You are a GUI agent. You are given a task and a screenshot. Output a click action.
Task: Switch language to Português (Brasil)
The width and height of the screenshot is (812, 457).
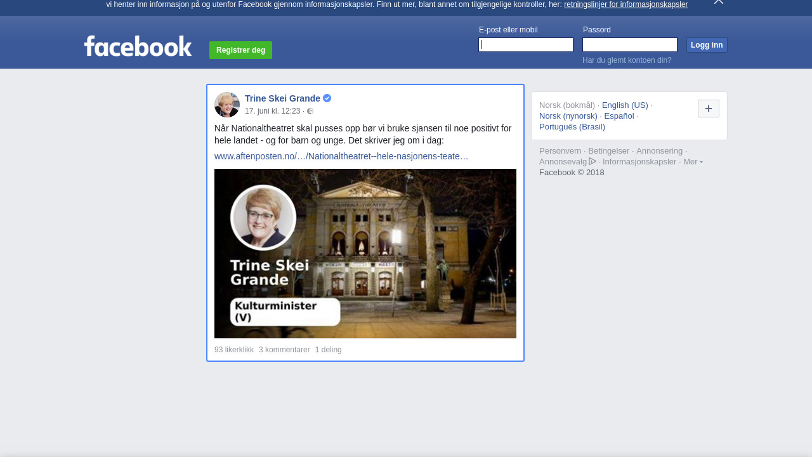pyautogui.click(x=572, y=127)
